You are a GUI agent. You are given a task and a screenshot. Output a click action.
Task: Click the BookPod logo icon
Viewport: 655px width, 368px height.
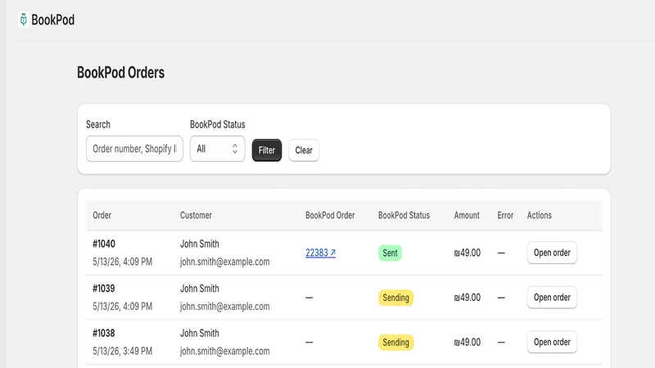point(24,20)
